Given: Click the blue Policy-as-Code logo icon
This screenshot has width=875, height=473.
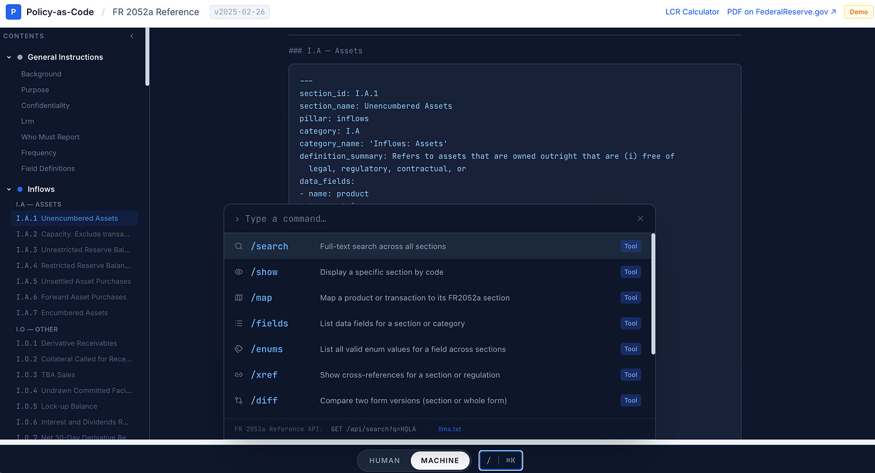Looking at the screenshot, I should coord(13,11).
